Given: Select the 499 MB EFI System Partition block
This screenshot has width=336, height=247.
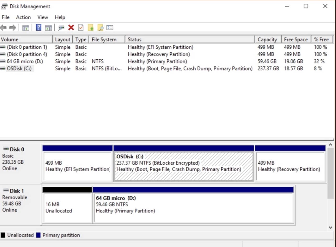Looking at the screenshot, I should [77, 164].
